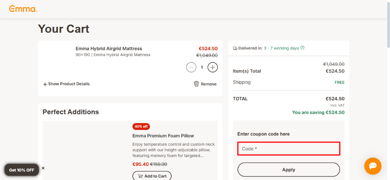Dismiss the Get 10% OFF popup
390x180 pixels.
(43, 168)
